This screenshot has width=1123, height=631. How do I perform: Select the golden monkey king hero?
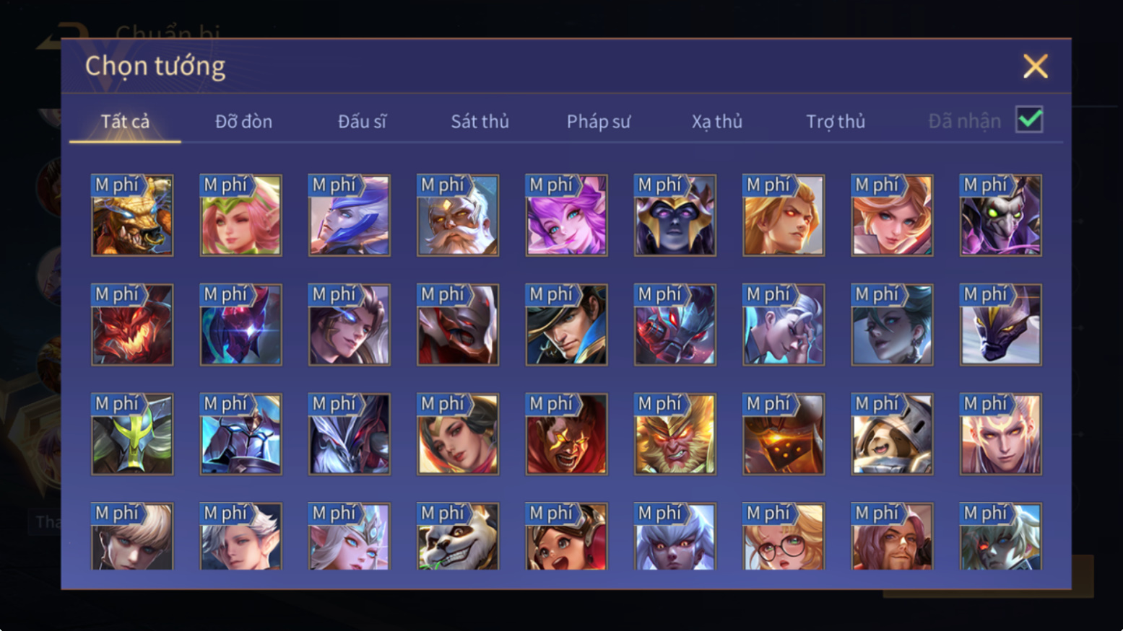tap(675, 434)
